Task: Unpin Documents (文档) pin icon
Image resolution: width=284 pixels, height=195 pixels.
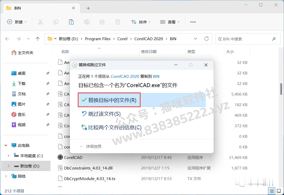Action: tap(48, 94)
